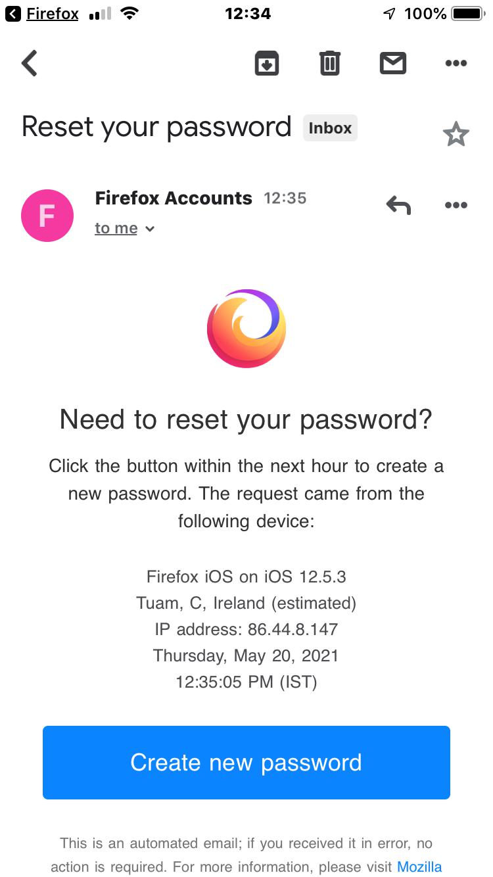Tap the email timestamp 12:35
The width and height of the screenshot is (493, 877).
tap(285, 197)
